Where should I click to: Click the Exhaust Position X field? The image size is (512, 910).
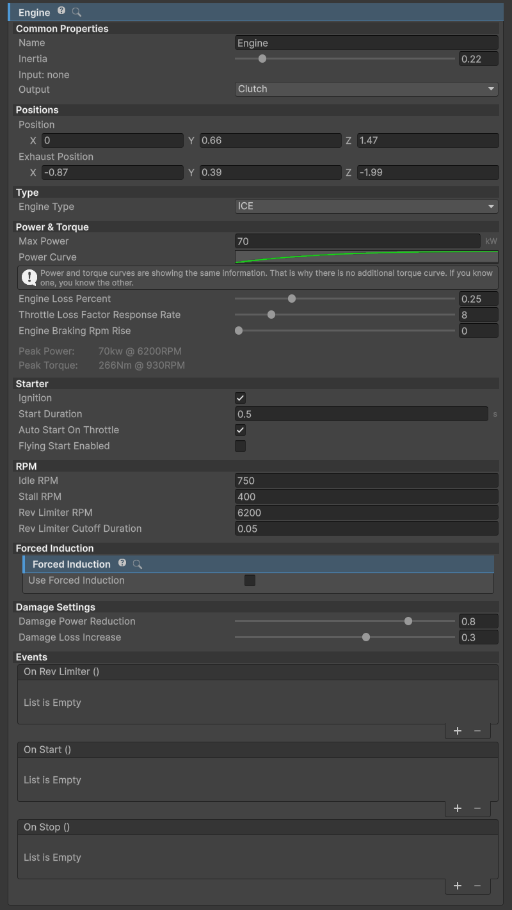point(113,172)
